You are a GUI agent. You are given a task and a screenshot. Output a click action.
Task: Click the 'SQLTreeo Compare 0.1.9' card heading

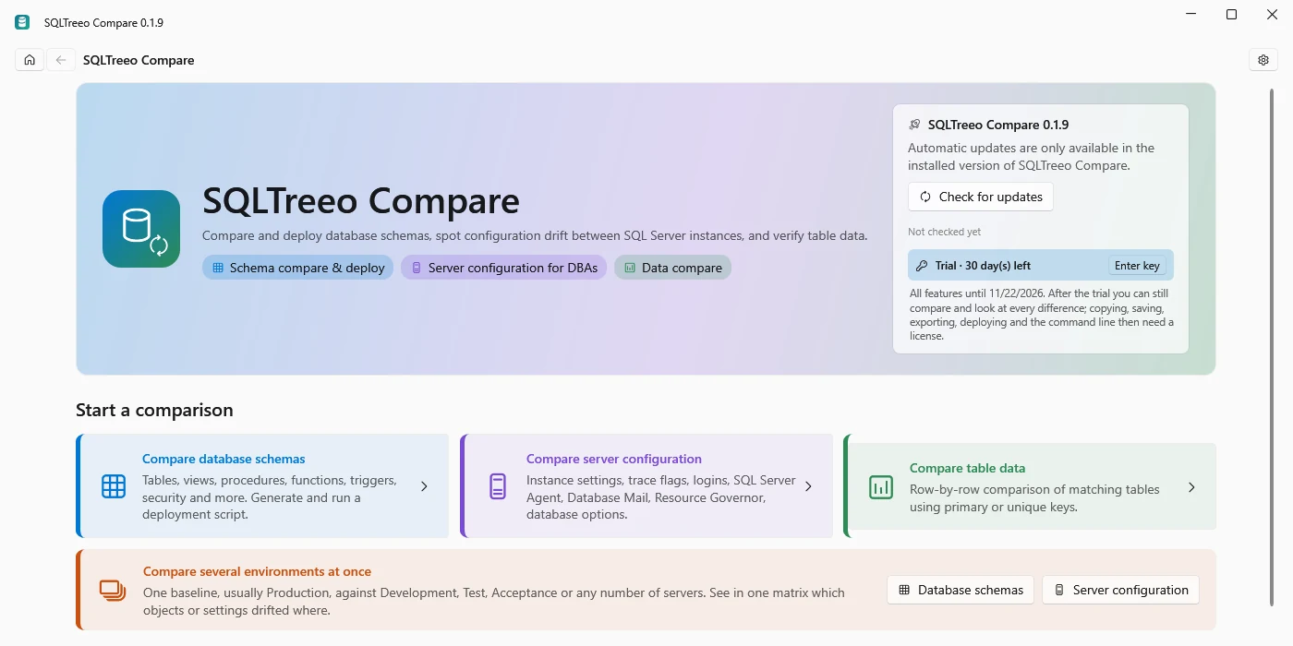(998, 125)
